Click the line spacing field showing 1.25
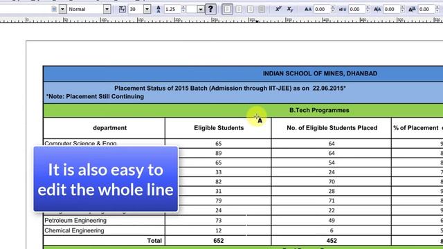The height and width of the screenshot is (249, 443). (x=172, y=9)
